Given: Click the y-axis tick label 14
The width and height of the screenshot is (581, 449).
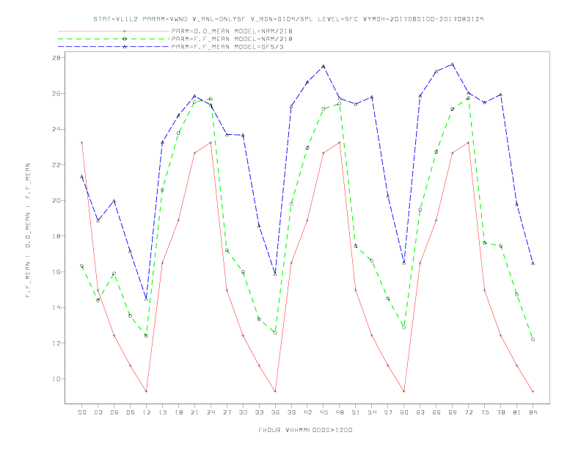Looking at the screenshot, I should pyautogui.click(x=56, y=307).
